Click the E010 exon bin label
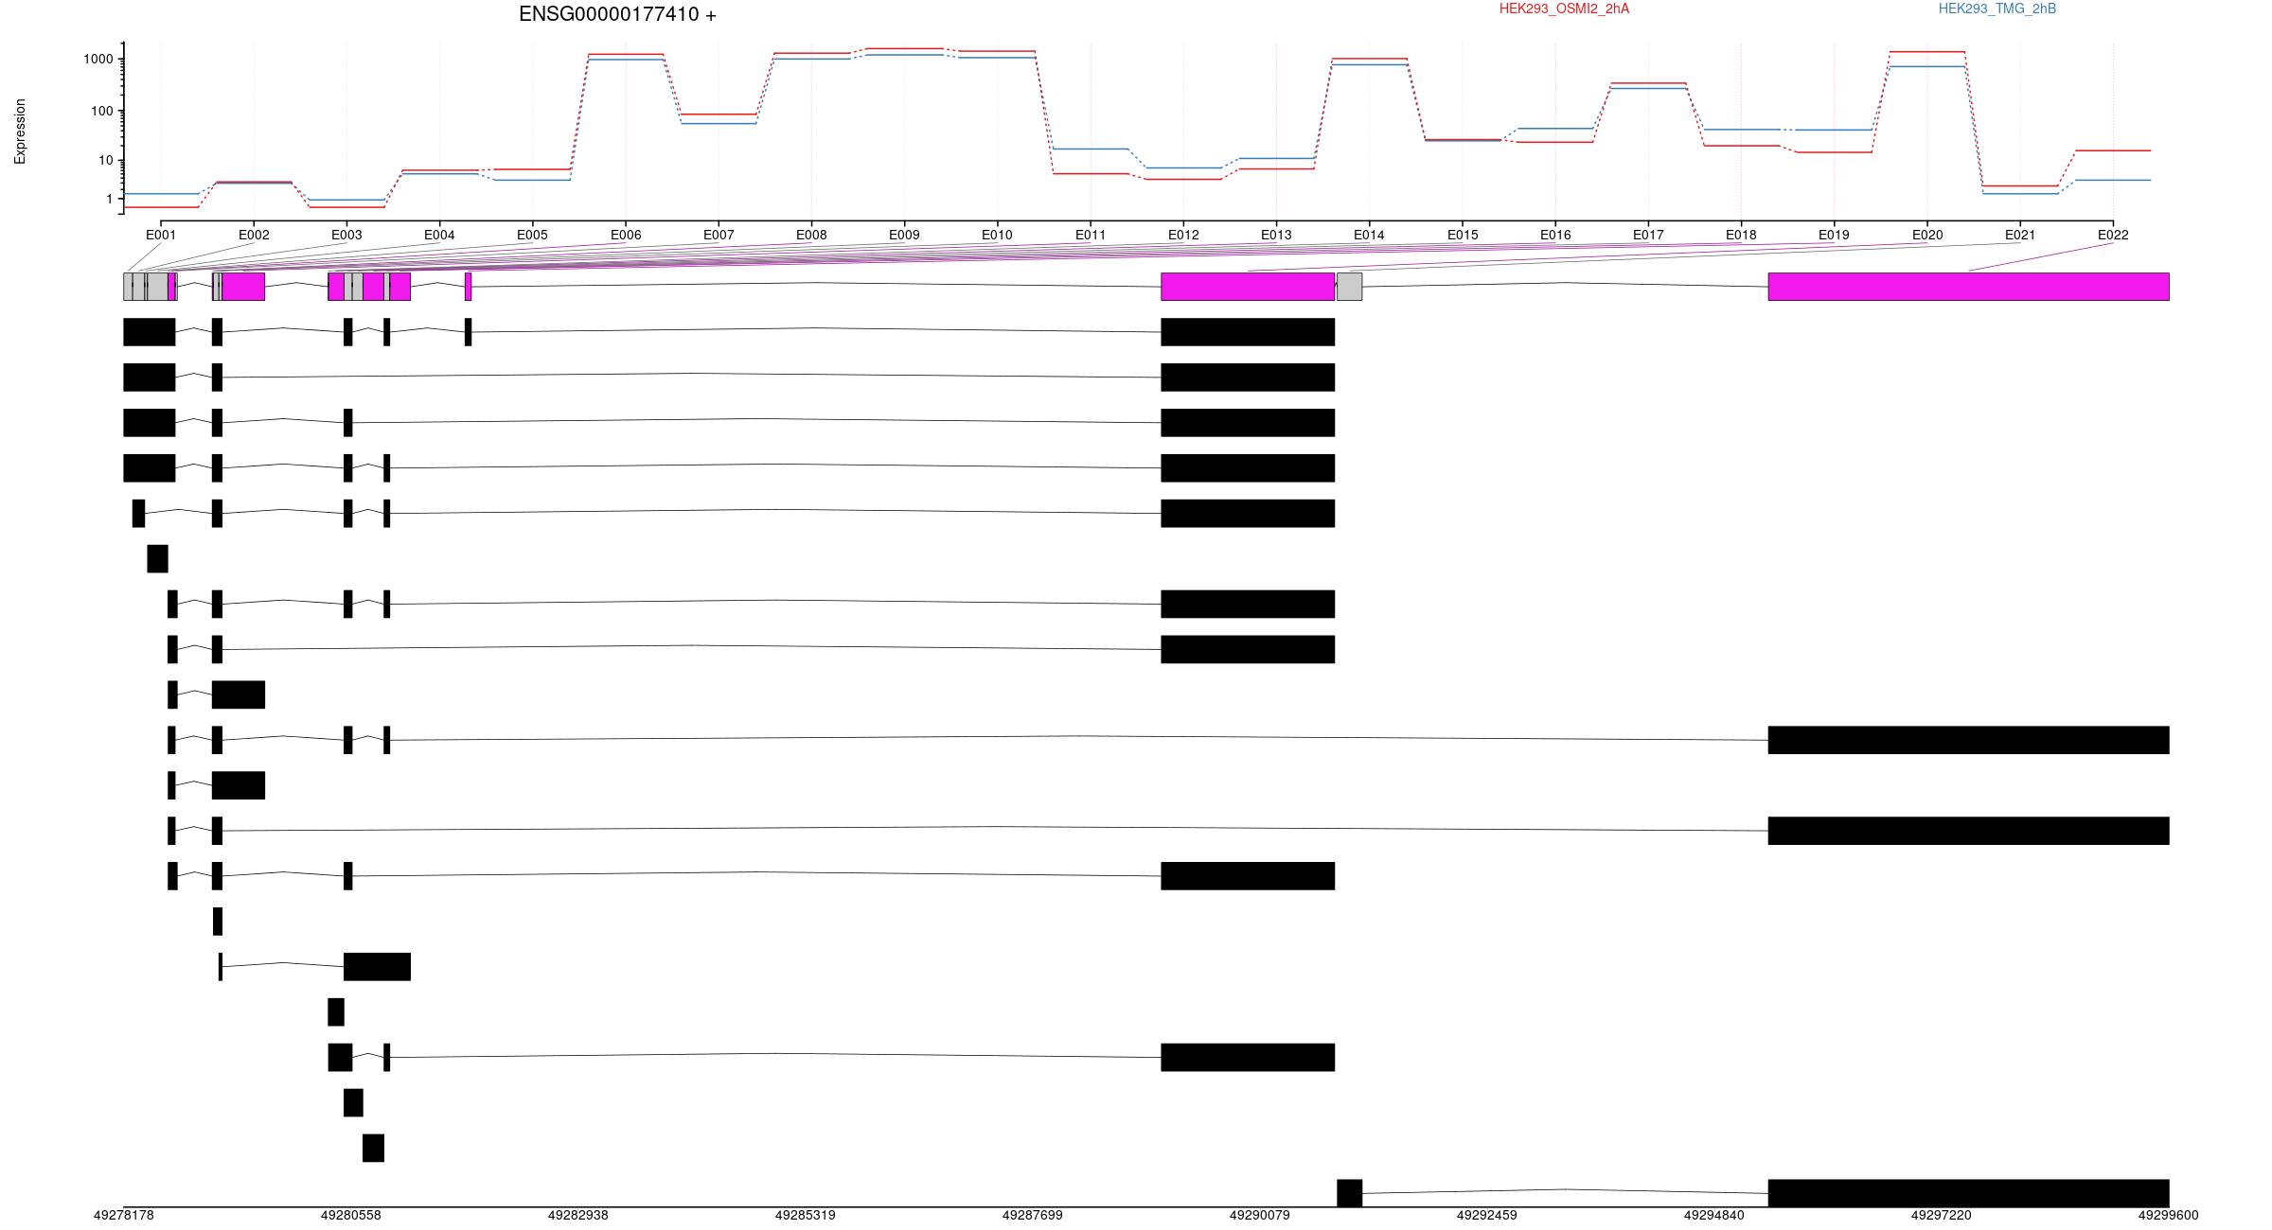2272x1230 pixels. pyautogui.click(x=997, y=235)
